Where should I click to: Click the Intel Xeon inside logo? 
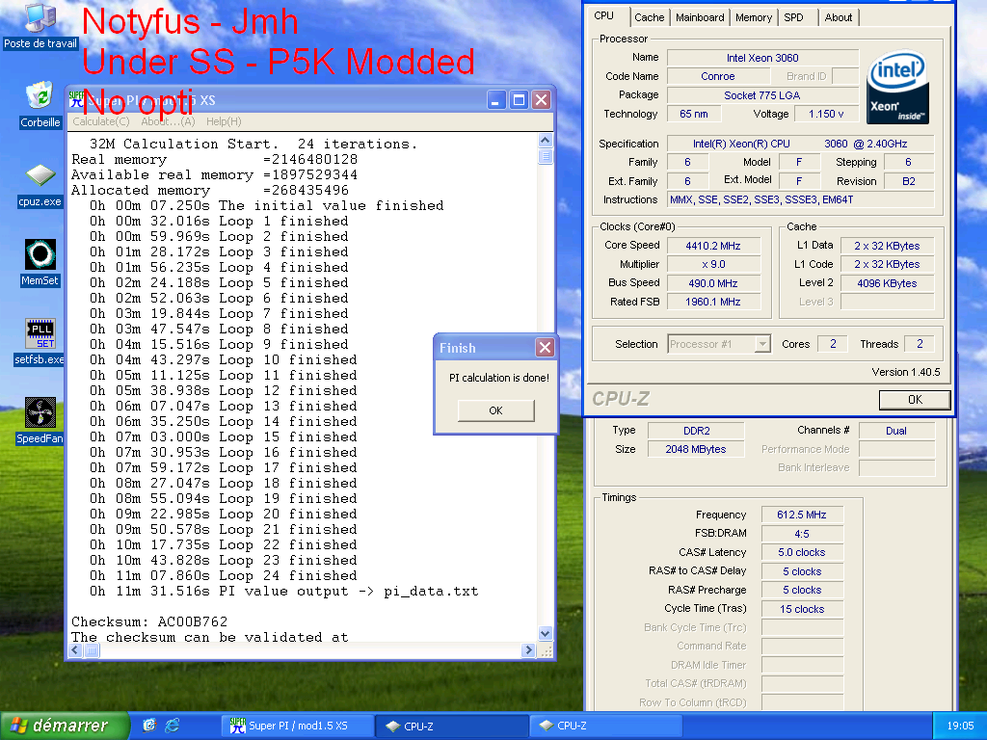pyautogui.click(x=897, y=87)
